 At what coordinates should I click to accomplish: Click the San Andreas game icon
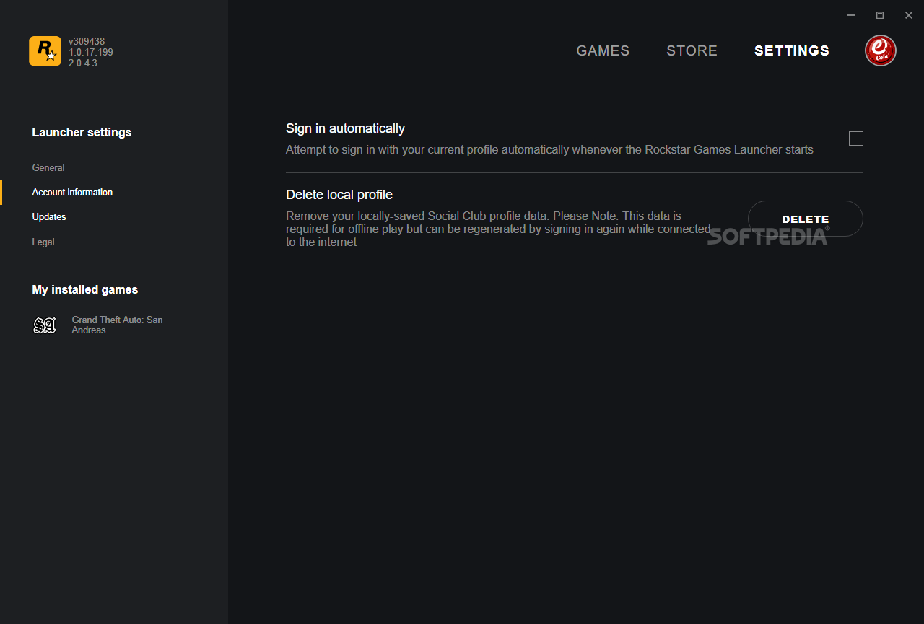point(45,325)
